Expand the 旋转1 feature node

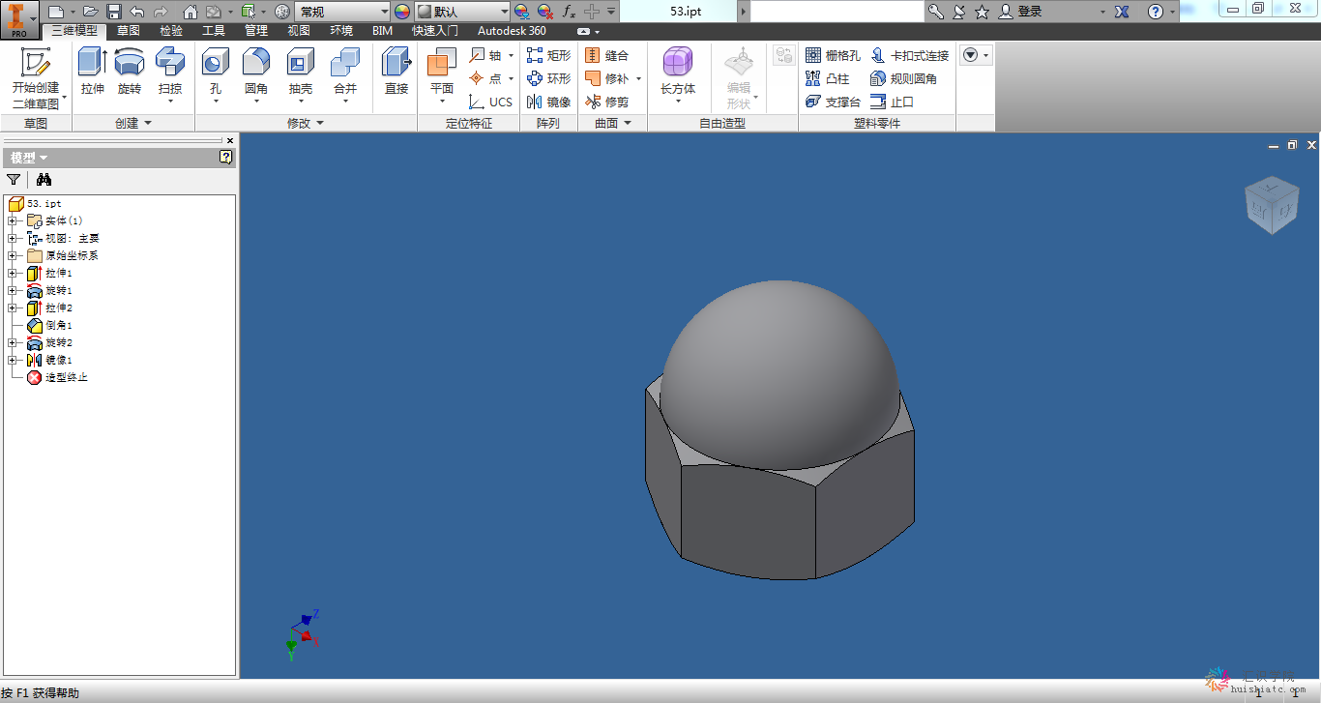[x=13, y=290]
